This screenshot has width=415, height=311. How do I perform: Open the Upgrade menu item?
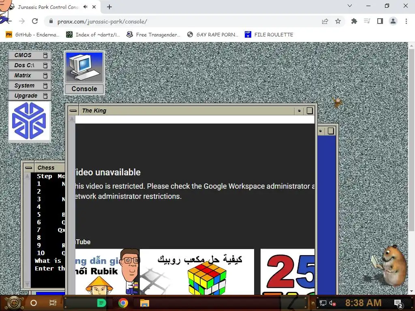30,96
